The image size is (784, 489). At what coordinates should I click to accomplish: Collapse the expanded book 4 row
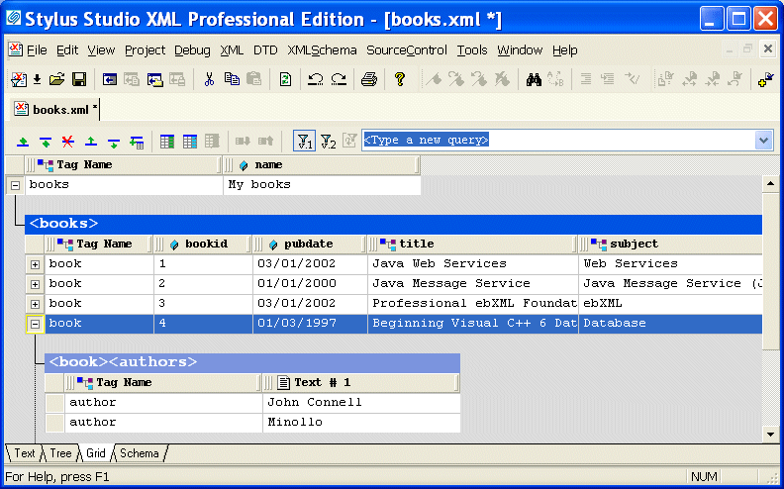pos(35,324)
